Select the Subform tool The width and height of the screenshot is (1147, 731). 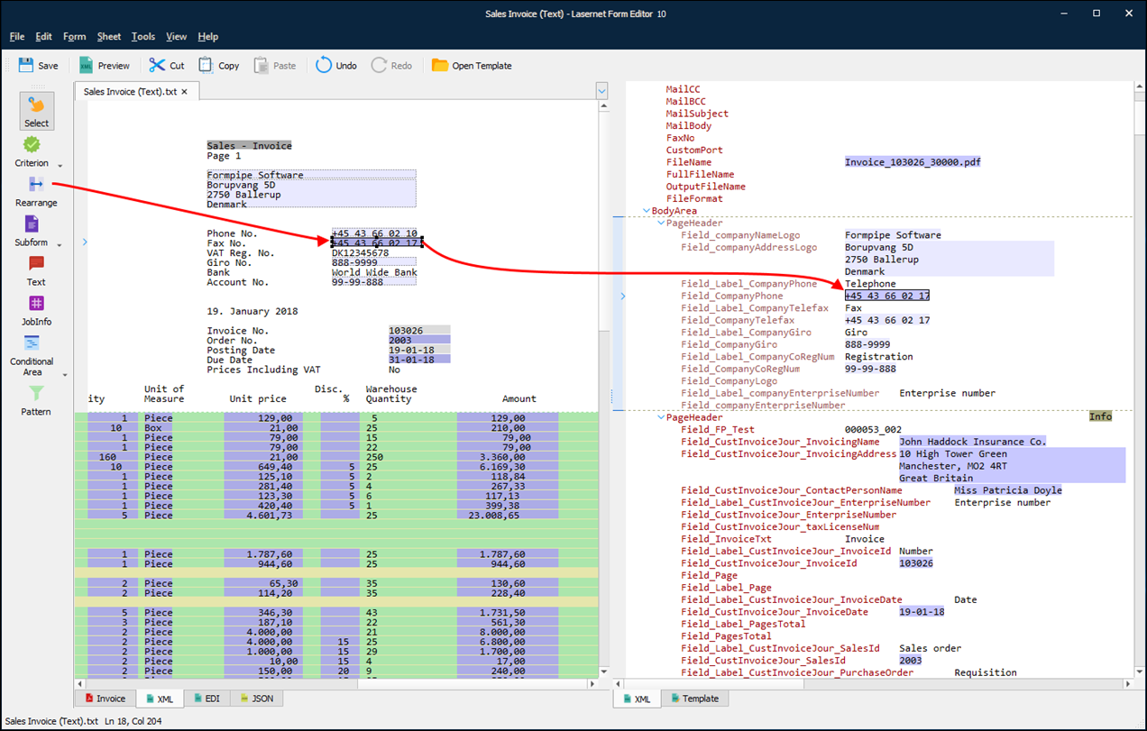32,231
